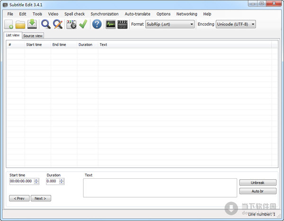Run spell check green checkmark icon

(83, 24)
